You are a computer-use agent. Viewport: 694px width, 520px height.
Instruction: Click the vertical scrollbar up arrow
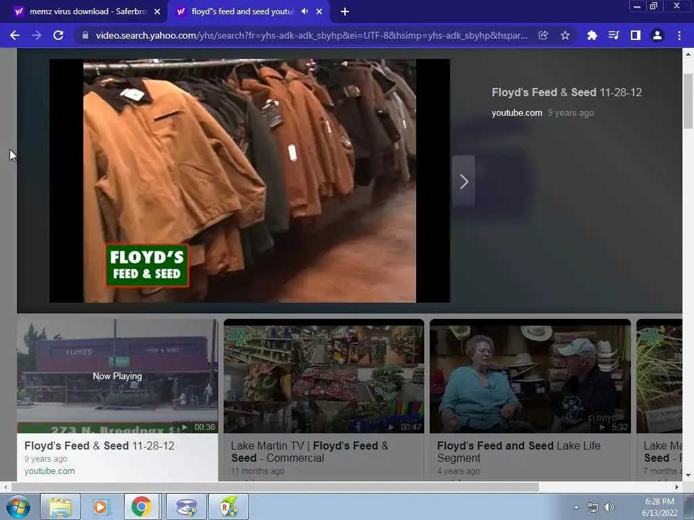[689, 54]
